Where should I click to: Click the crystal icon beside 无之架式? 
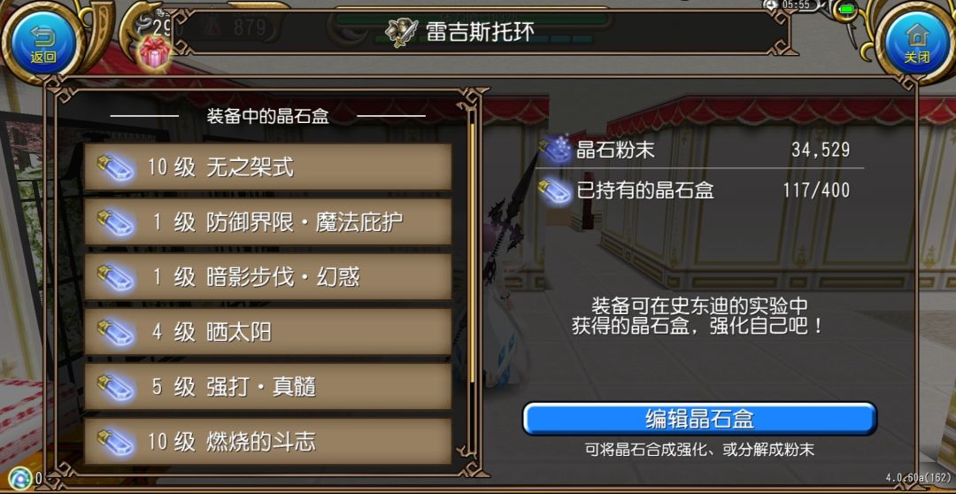coord(115,167)
